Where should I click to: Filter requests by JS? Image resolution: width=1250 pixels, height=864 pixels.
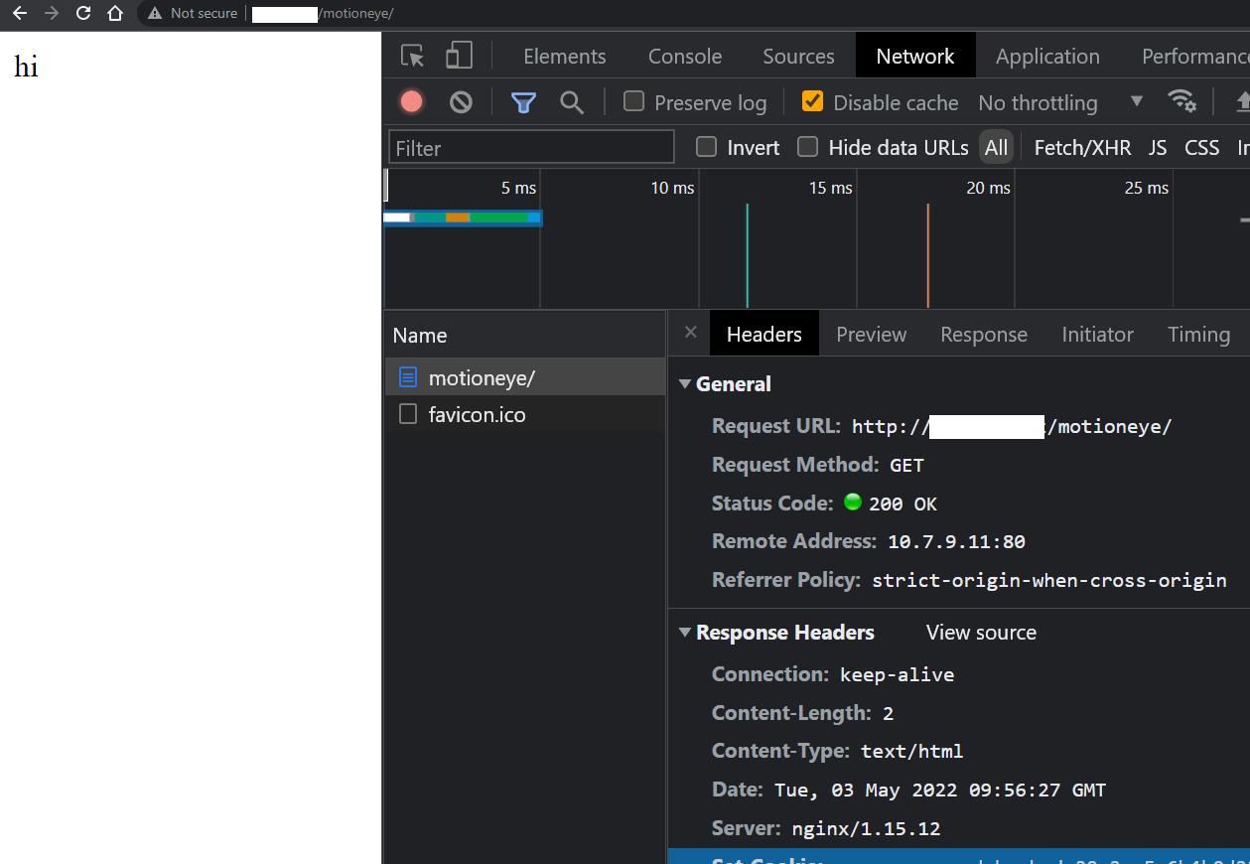pos(1158,147)
